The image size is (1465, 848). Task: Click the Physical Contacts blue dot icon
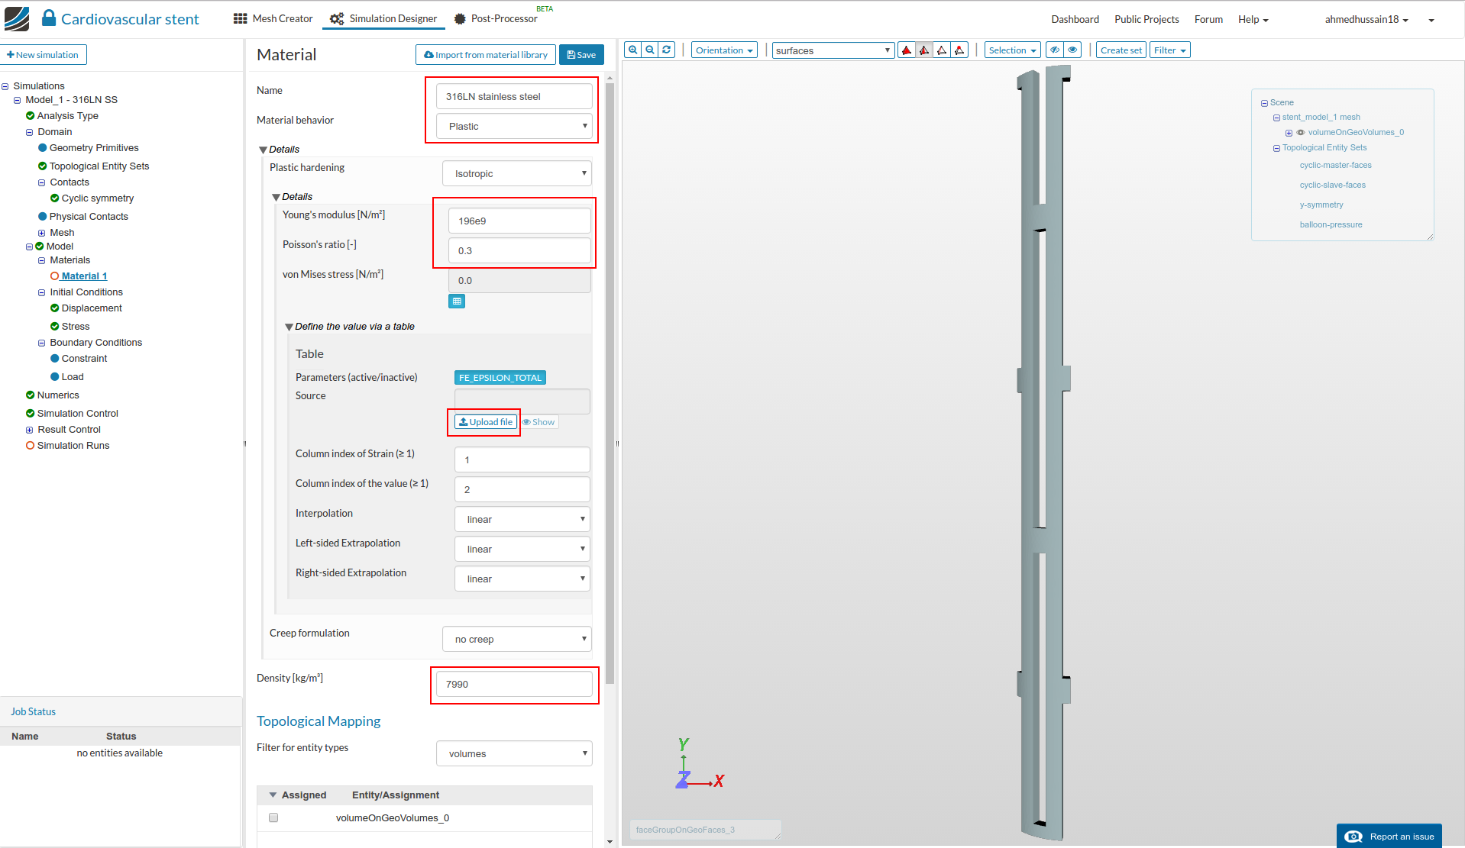[x=43, y=217]
